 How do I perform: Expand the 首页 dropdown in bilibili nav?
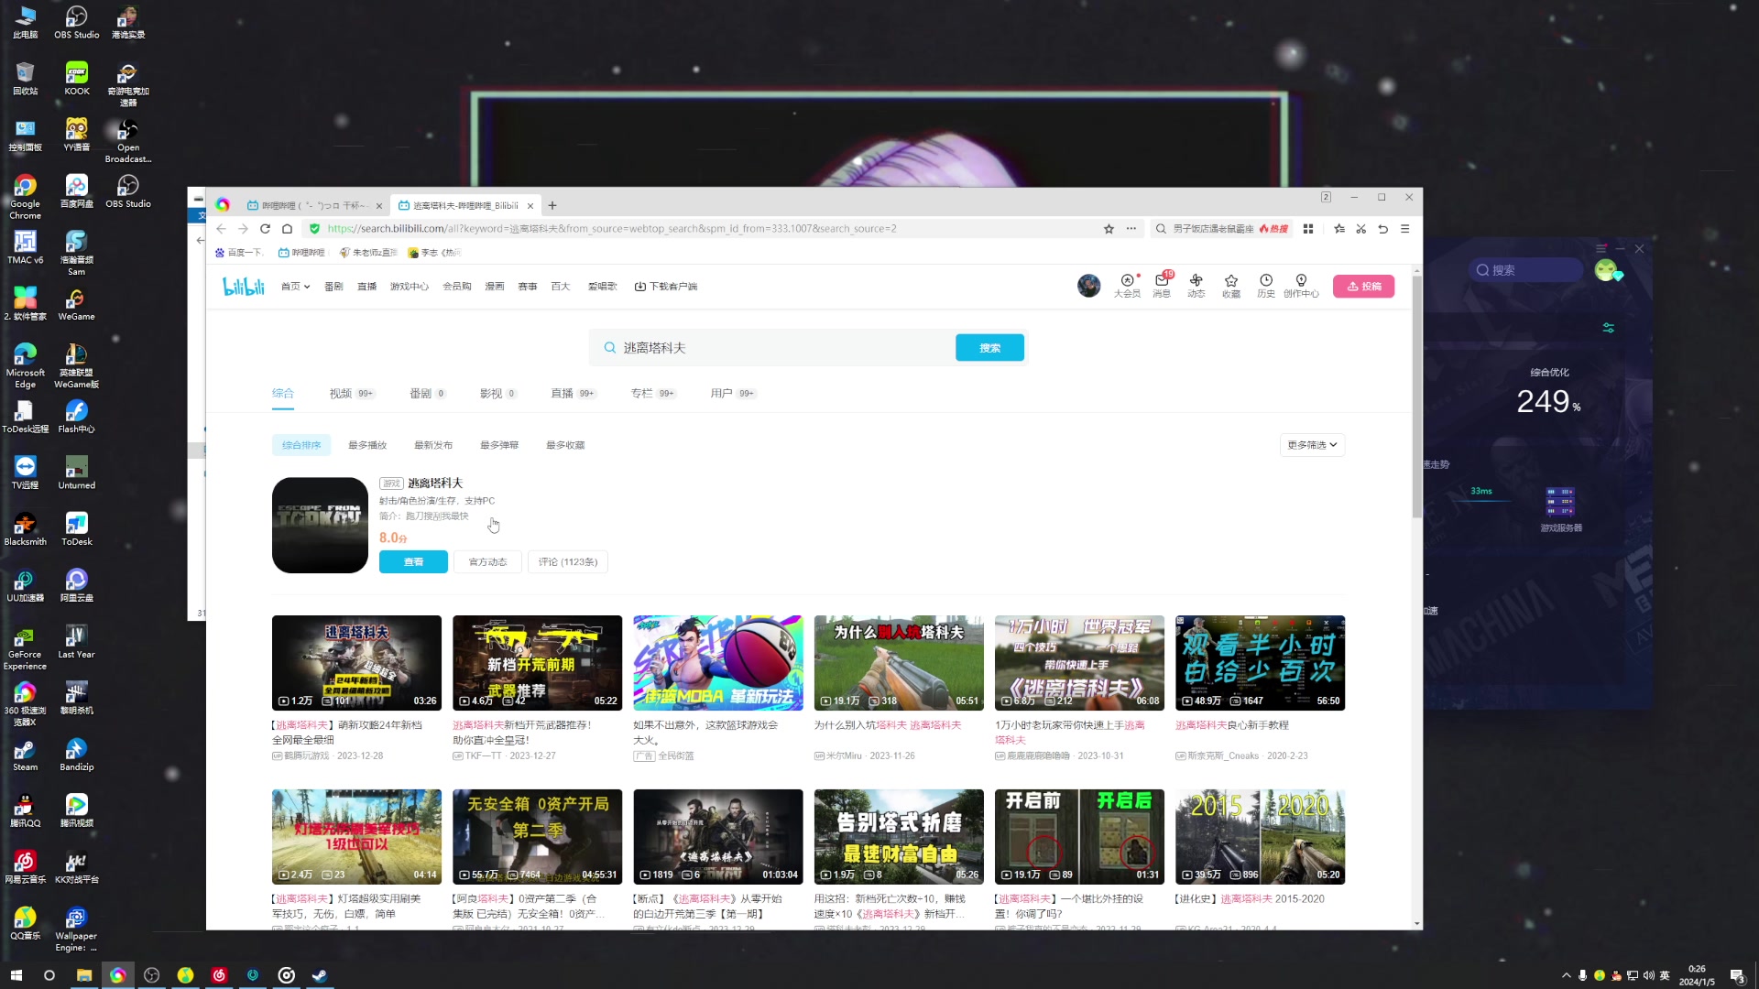(x=295, y=287)
